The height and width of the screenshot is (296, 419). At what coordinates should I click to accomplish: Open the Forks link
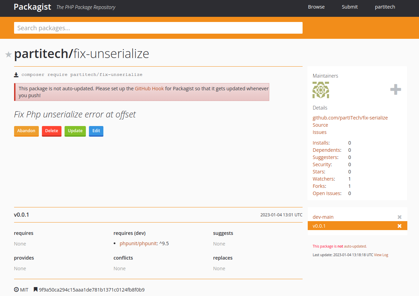(319, 186)
